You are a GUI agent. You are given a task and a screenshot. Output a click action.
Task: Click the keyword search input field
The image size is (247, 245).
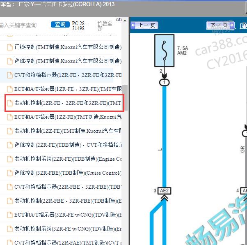[x=24, y=25]
